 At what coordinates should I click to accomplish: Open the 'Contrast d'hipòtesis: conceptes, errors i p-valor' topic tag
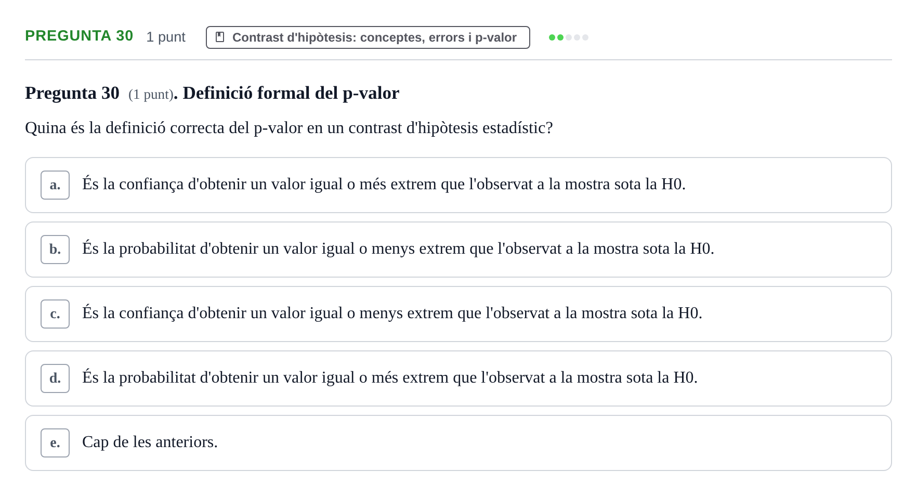(368, 37)
